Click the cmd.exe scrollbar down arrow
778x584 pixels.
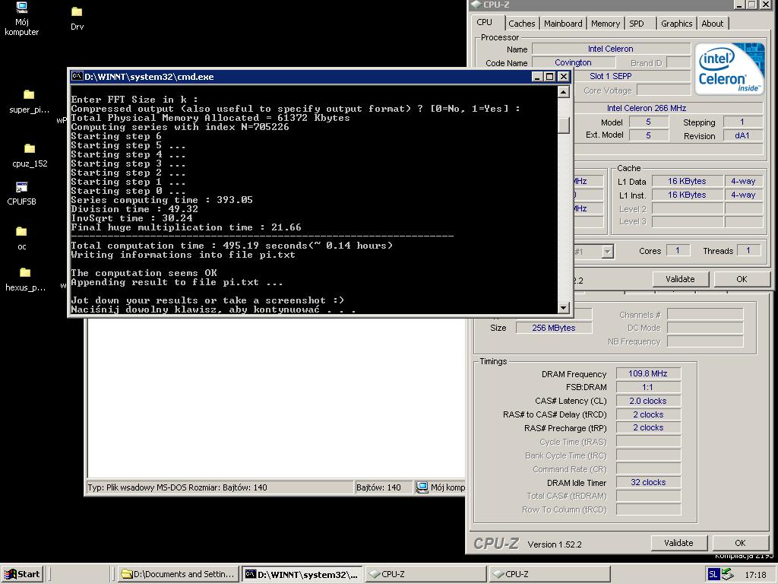pos(563,307)
